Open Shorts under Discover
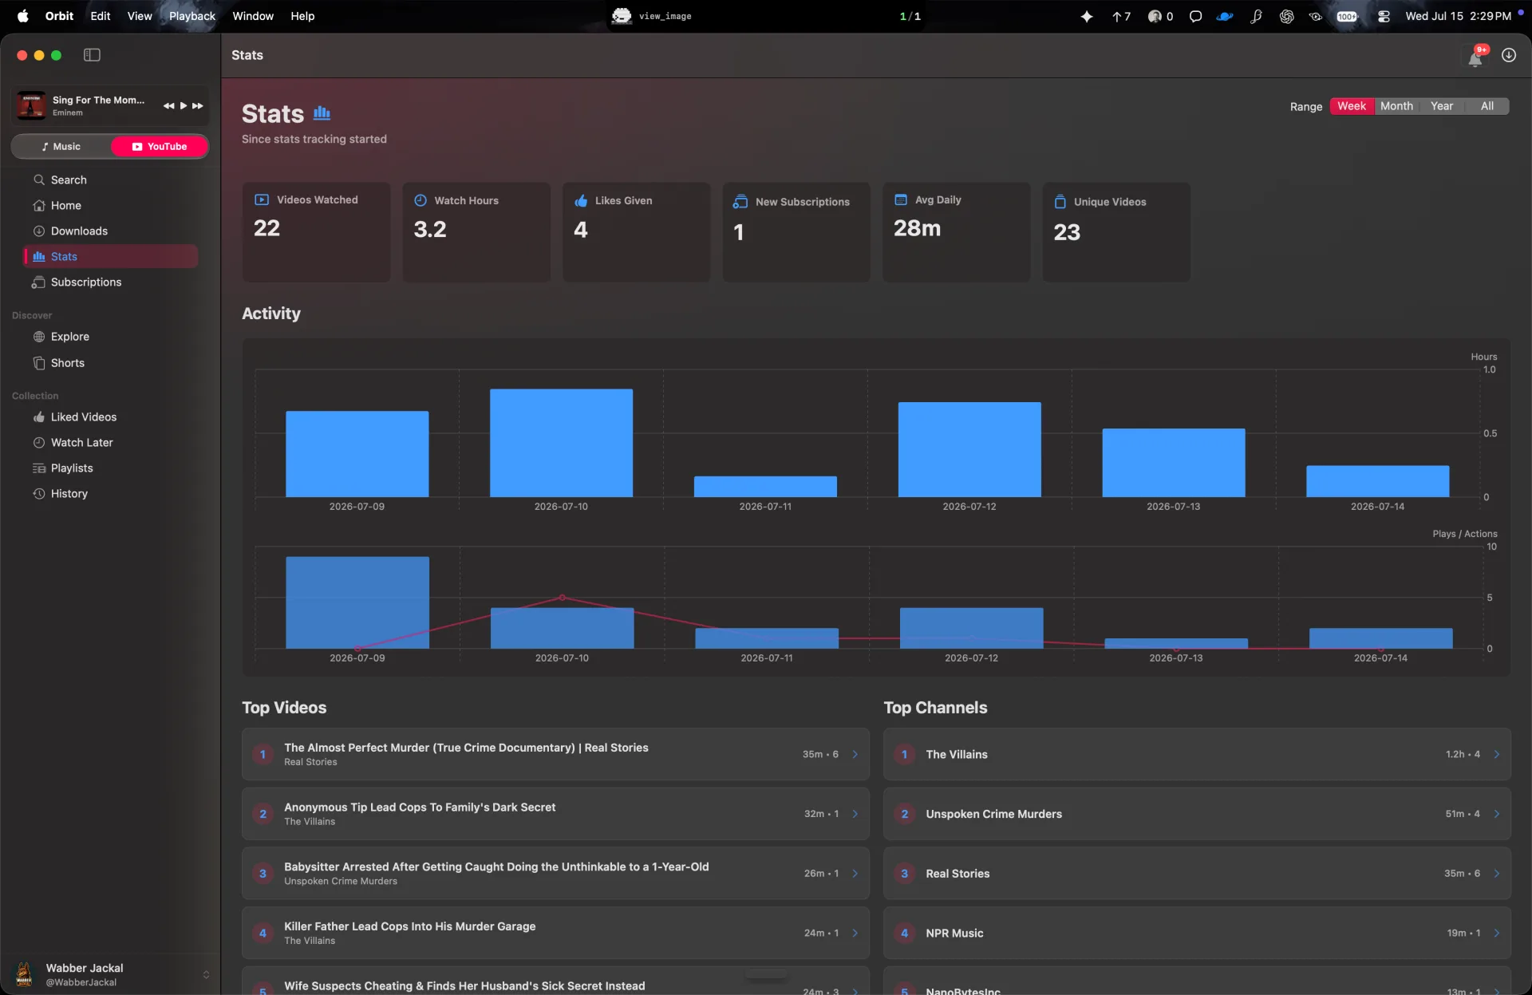The height and width of the screenshot is (995, 1532). (x=111, y=363)
